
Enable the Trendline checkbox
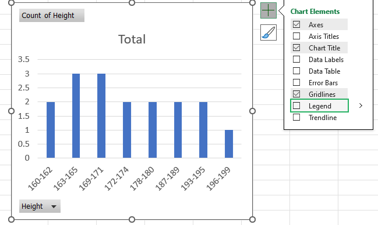[x=296, y=117]
